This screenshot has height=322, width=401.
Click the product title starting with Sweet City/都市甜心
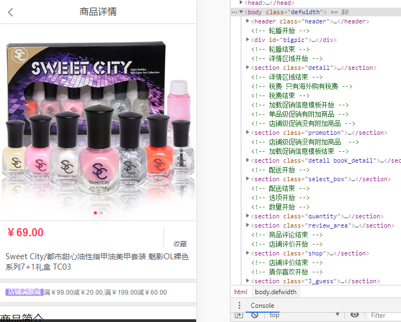coord(97,261)
